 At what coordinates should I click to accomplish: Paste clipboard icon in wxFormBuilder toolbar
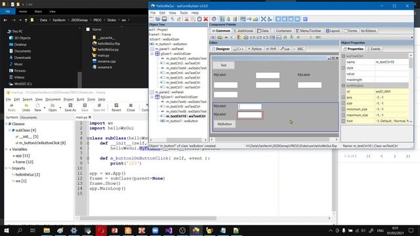click(199, 19)
